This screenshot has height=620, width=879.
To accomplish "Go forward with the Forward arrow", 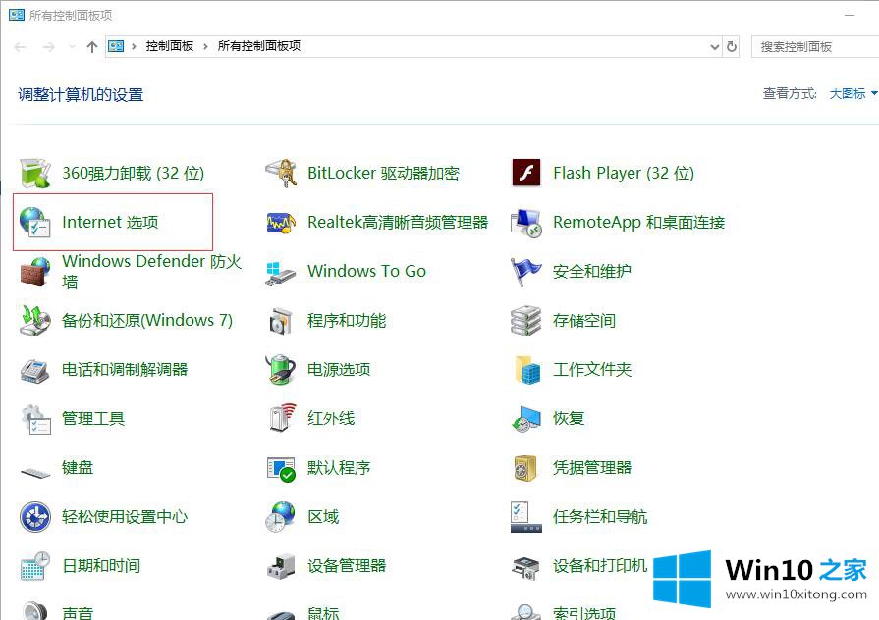I will tap(49, 46).
